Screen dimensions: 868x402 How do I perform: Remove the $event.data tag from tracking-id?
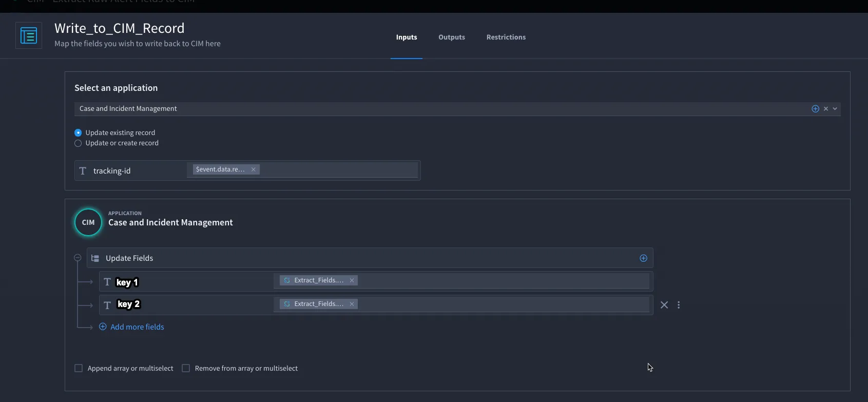tap(254, 169)
